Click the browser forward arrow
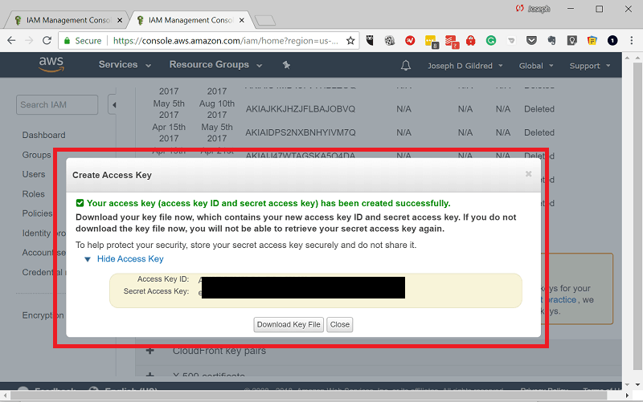Screen dimensions: 643x402 (x=29, y=41)
